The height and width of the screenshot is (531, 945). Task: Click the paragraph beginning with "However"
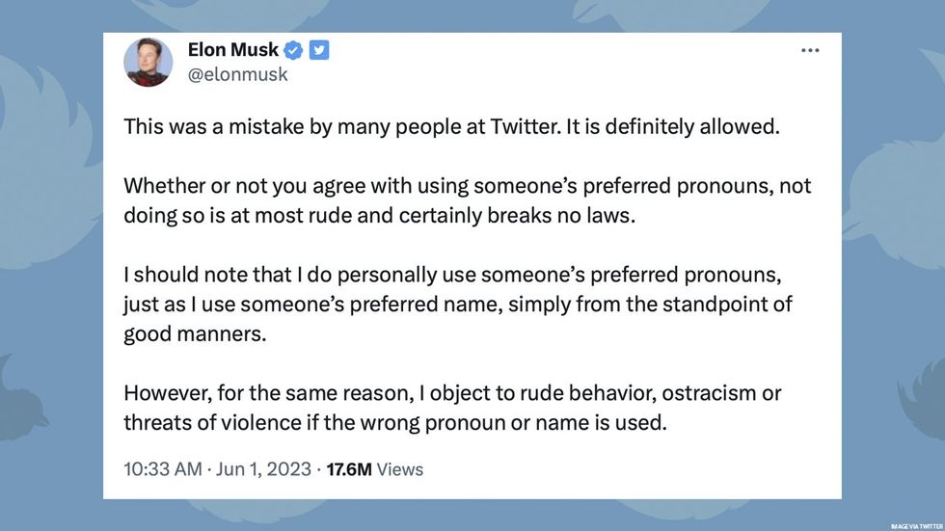pos(451,408)
